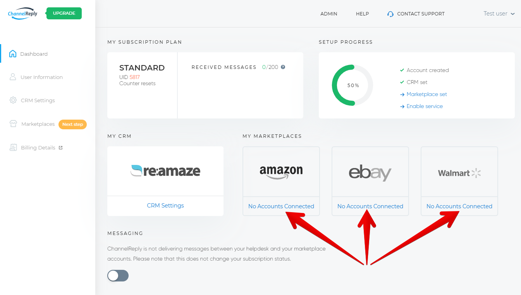Screen dimensions: 521x295
Task: Enable the Messaging toggle switch
Action: click(x=118, y=276)
